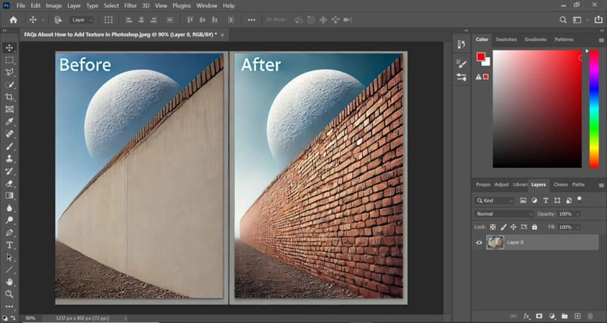Open the Layers panel flyout menu

pos(601,185)
